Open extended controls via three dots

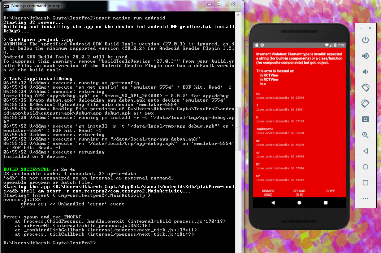365,199
